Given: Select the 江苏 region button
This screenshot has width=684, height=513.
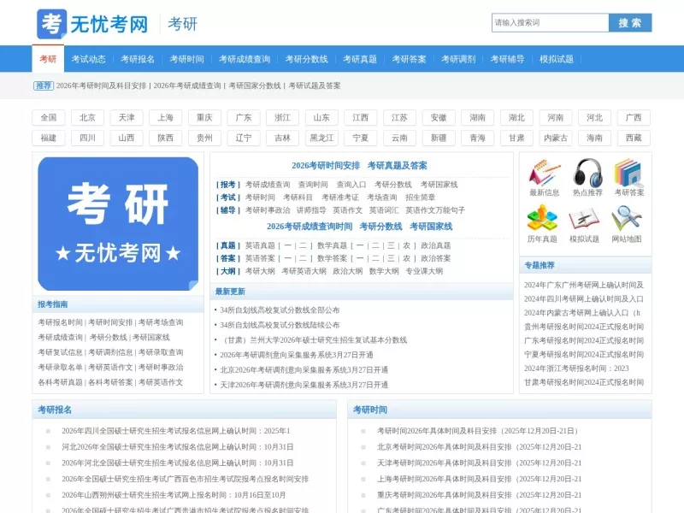Looking at the screenshot, I should 399,118.
